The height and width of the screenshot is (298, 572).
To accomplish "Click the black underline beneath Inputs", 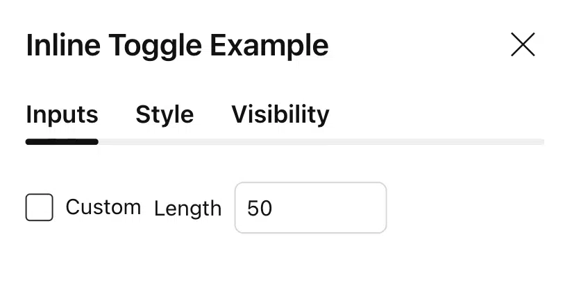I will click(62, 142).
